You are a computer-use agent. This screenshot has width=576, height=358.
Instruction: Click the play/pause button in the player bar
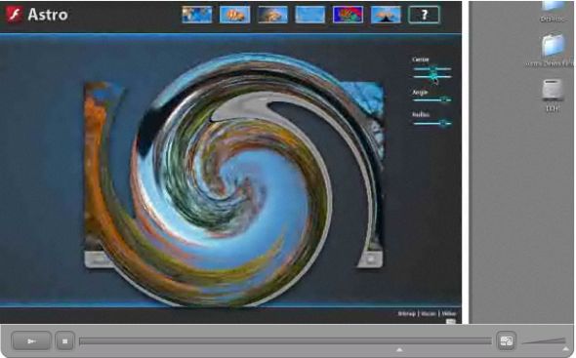pos(31,341)
